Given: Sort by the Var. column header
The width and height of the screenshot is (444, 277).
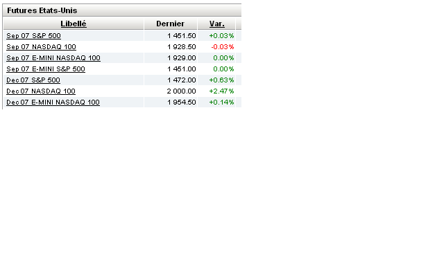Looking at the screenshot, I should [216, 24].
